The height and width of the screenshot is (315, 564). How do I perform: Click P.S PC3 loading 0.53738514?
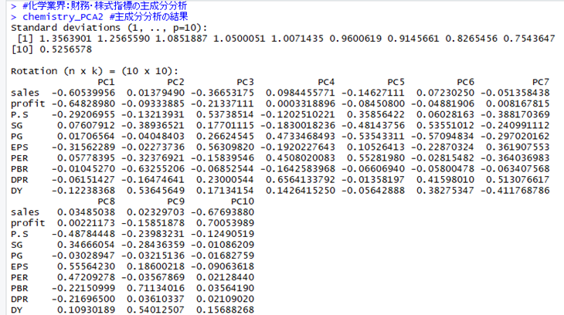(x=225, y=115)
